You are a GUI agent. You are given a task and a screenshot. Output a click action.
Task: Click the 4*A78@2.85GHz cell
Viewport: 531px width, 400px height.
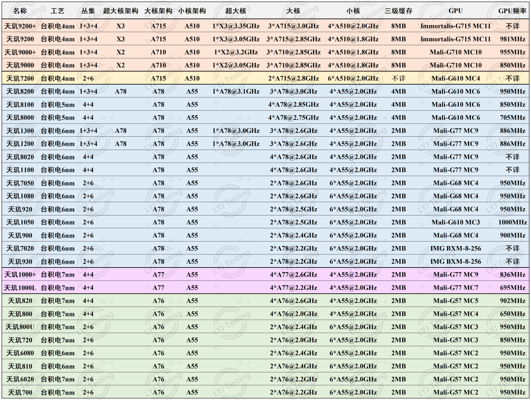(294, 104)
